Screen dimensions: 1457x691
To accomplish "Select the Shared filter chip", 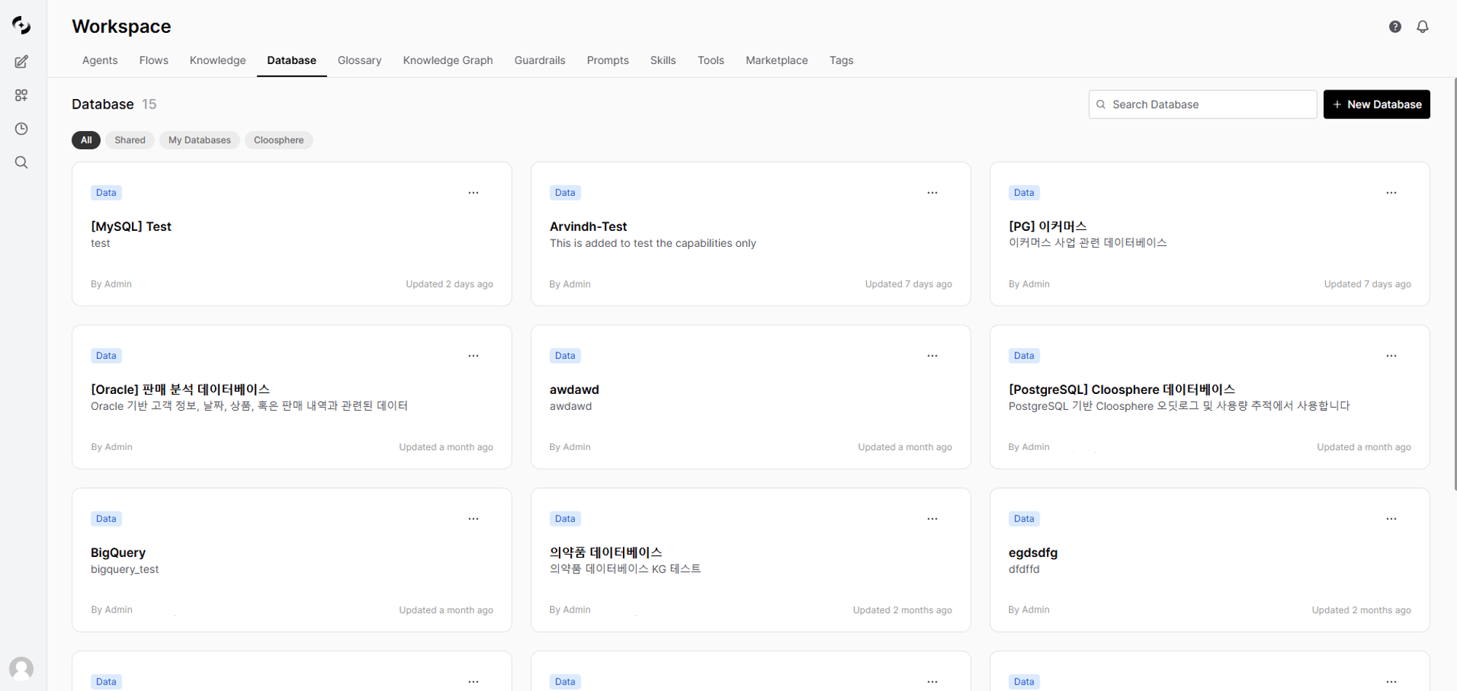I will point(130,140).
